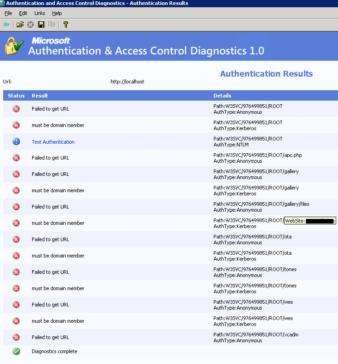The image size is (338, 364).
Task: Click the padlock checkmark logo icon
Action: coord(14,46)
